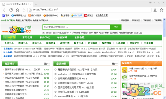Open the browser home page icon

coord(17,10)
